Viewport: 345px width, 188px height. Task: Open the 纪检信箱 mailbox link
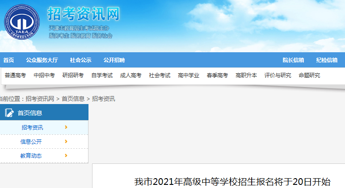tap(327, 60)
